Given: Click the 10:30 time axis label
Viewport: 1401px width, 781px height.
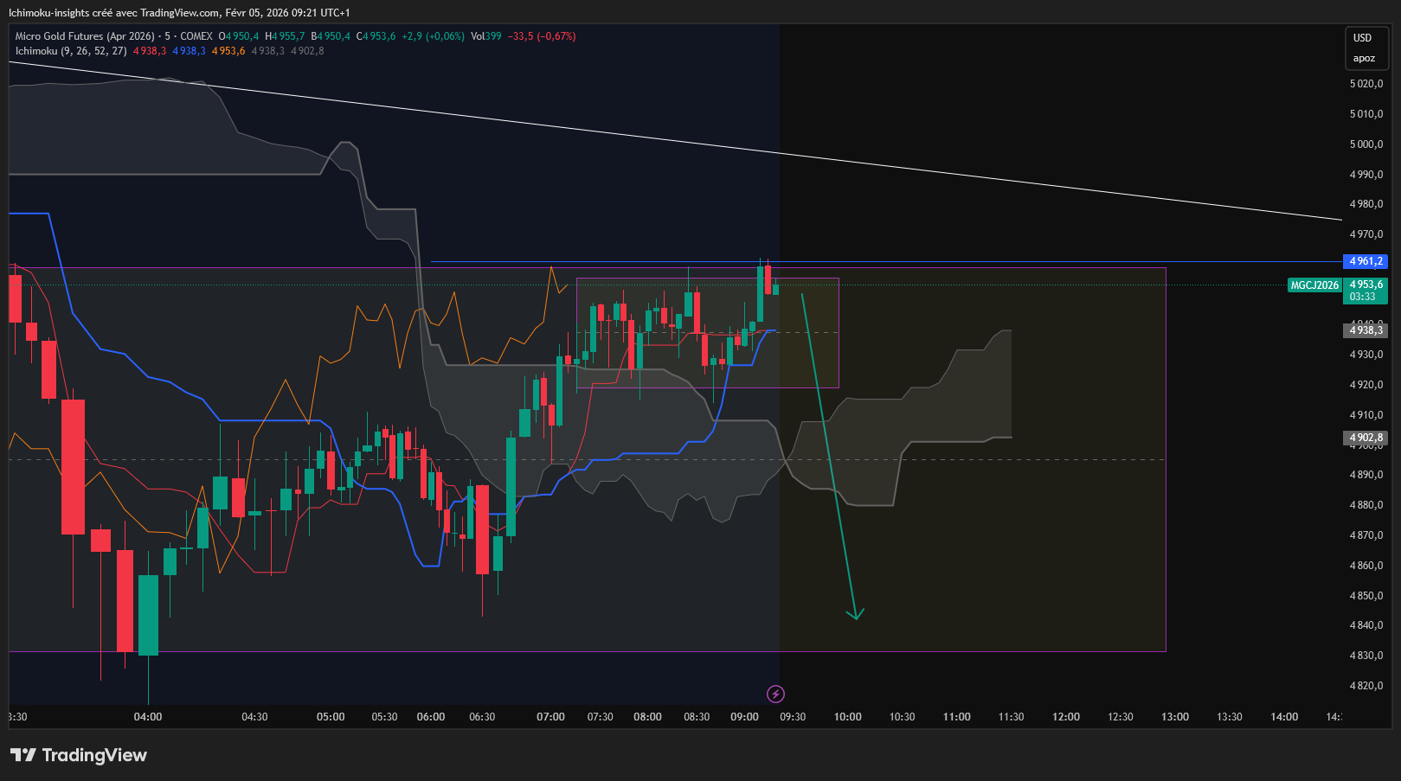Looking at the screenshot, I should pyautogui.click(x=902, y=717).
